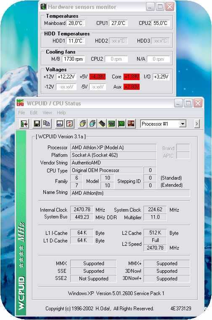Click the L2 Cache value 512 K

[155, 233]
